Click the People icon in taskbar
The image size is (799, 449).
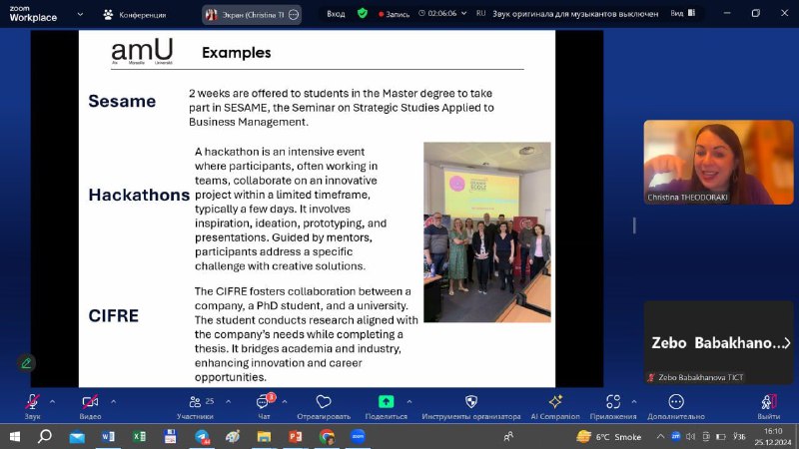pos(508,436)
